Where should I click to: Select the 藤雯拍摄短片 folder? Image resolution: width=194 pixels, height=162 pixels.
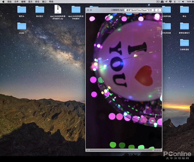point(184,26)
